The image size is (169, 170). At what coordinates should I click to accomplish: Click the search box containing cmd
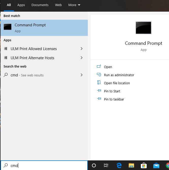click(44, 165)
